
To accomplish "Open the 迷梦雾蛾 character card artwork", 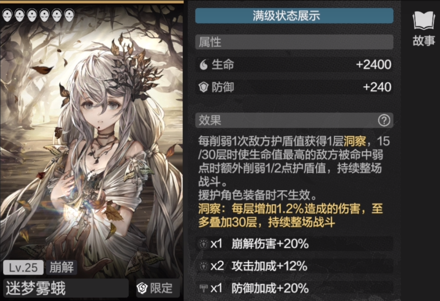I will point(92,140).
